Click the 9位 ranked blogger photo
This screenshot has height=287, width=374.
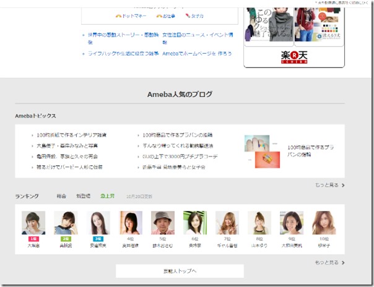click(292, 223)
